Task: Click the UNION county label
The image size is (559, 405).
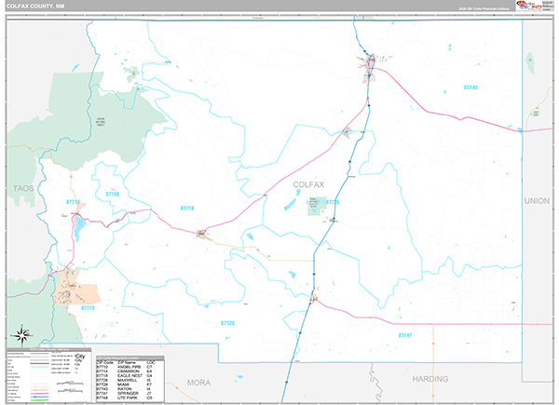Action: [537, 201]
